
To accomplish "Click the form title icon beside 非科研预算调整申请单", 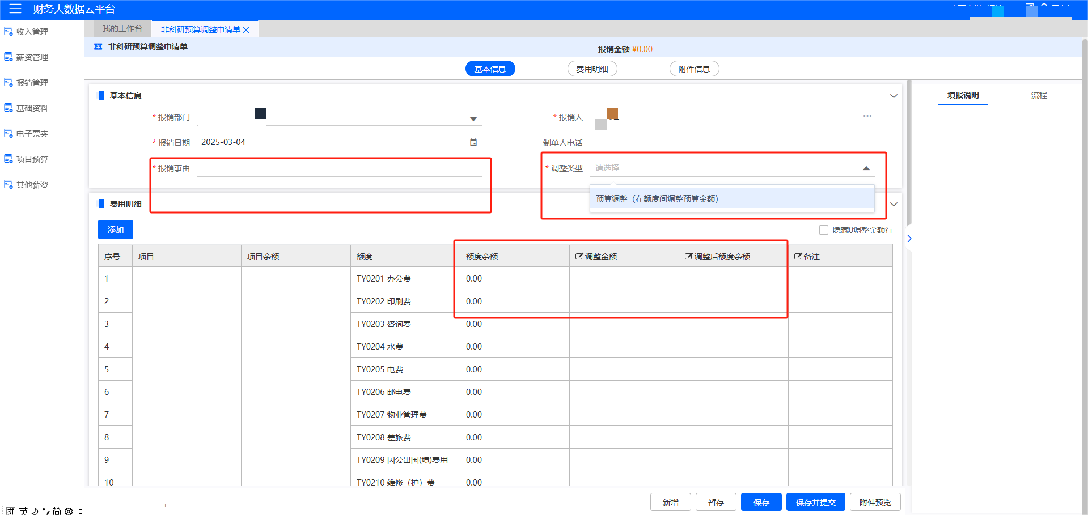I will point(98,46).
